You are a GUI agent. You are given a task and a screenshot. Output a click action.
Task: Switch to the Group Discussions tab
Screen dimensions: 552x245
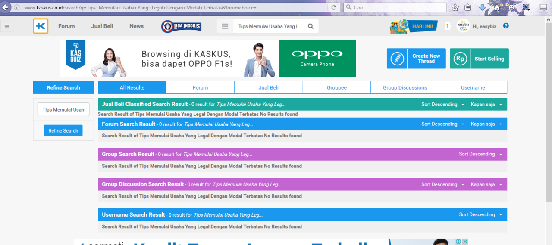point(405,87)
